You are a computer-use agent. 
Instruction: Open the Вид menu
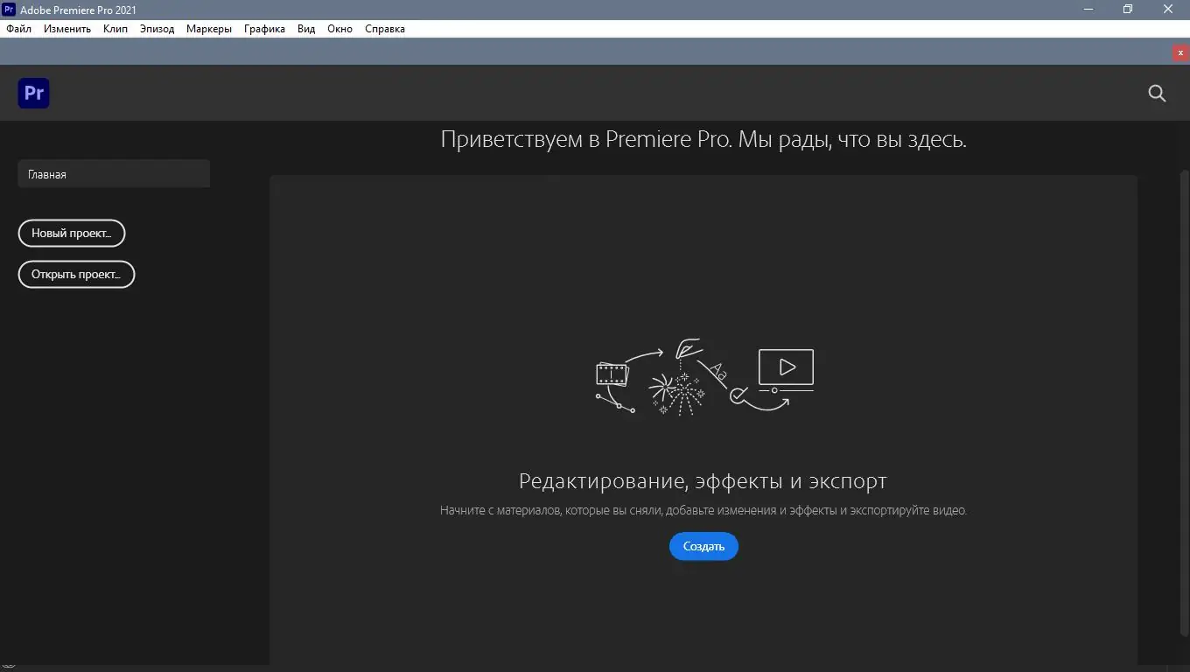point(304,28)
